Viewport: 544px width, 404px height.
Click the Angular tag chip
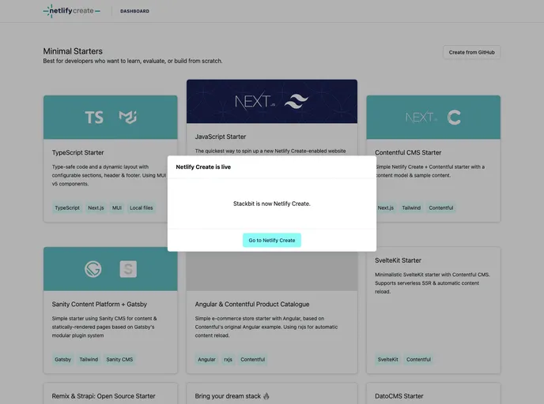point(206,359)
